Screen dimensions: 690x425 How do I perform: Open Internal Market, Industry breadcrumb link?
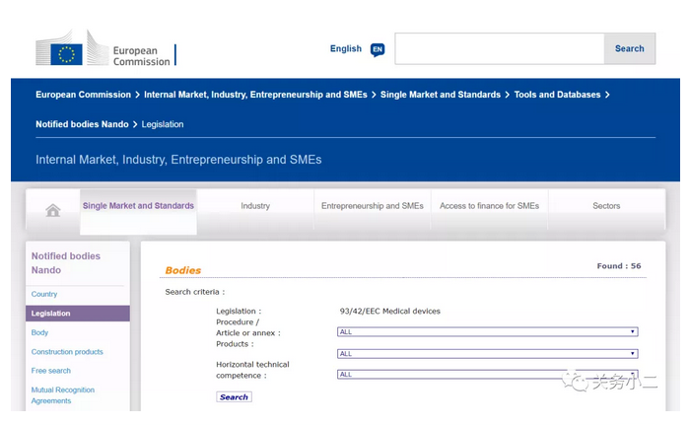tap(255, 95)
